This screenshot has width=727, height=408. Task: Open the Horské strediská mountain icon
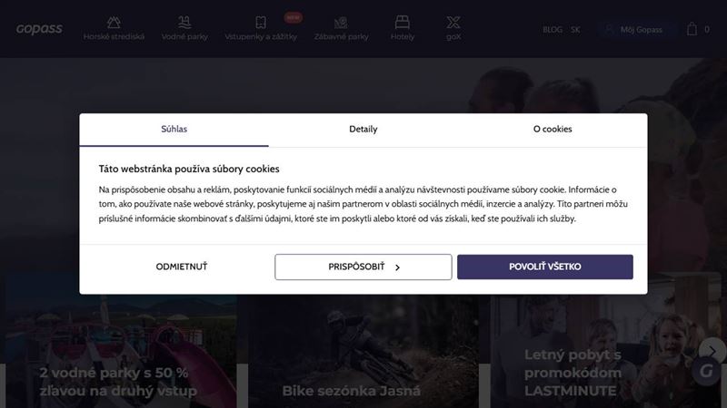(114, 22)
